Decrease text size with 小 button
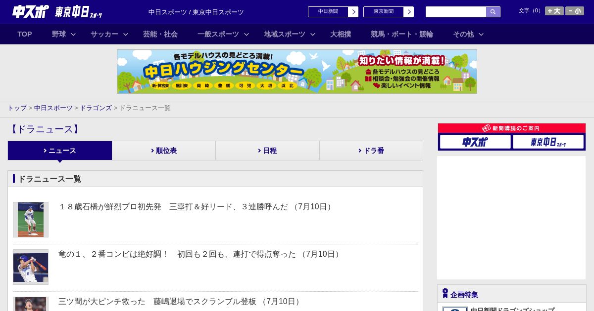This screenshot has height=311, width=594. pyautogui.click(x=575, y=11)
